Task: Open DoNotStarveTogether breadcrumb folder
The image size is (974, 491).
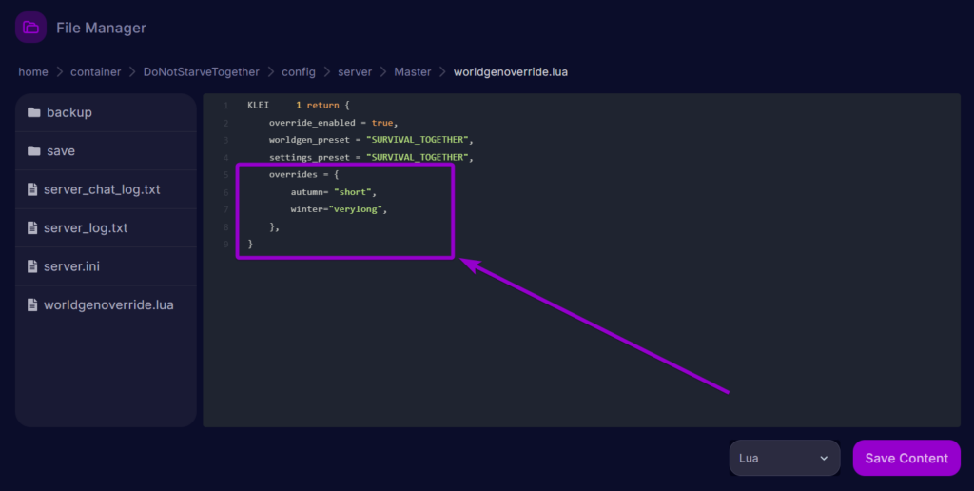Action: point(201,72)
